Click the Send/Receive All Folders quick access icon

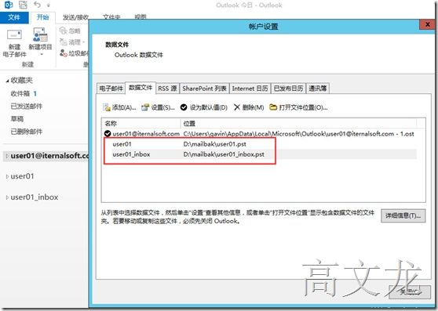(x=23, y=5)
